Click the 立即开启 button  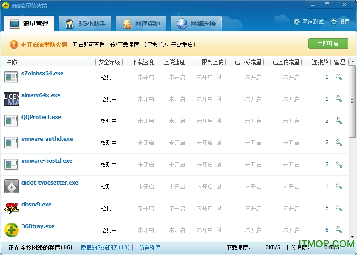tap(328, 44)
